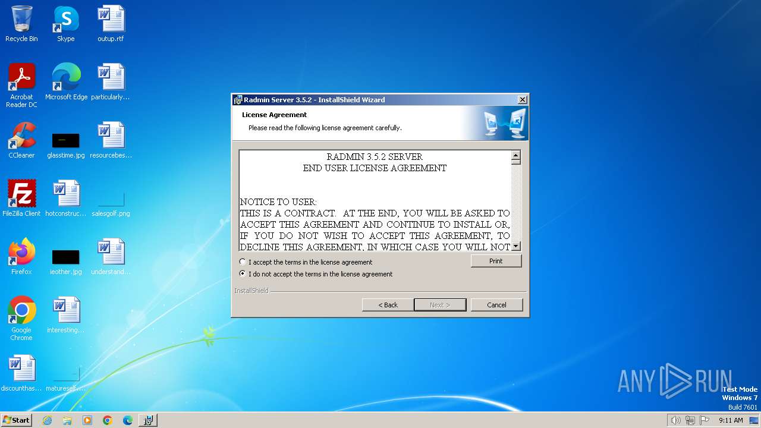Image resolution: width=761 pixels, height=428 pixels.
Task: Open the network tray icon
Action: 690,420
